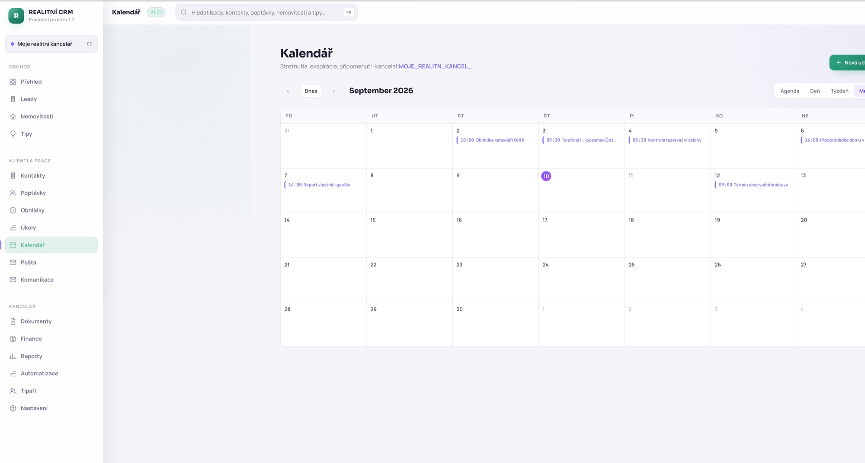This screenshot has height=463, width=865.
Task: Open Leady via its sidebar icon
Action: pyautogui.click(x=13, y=99)
